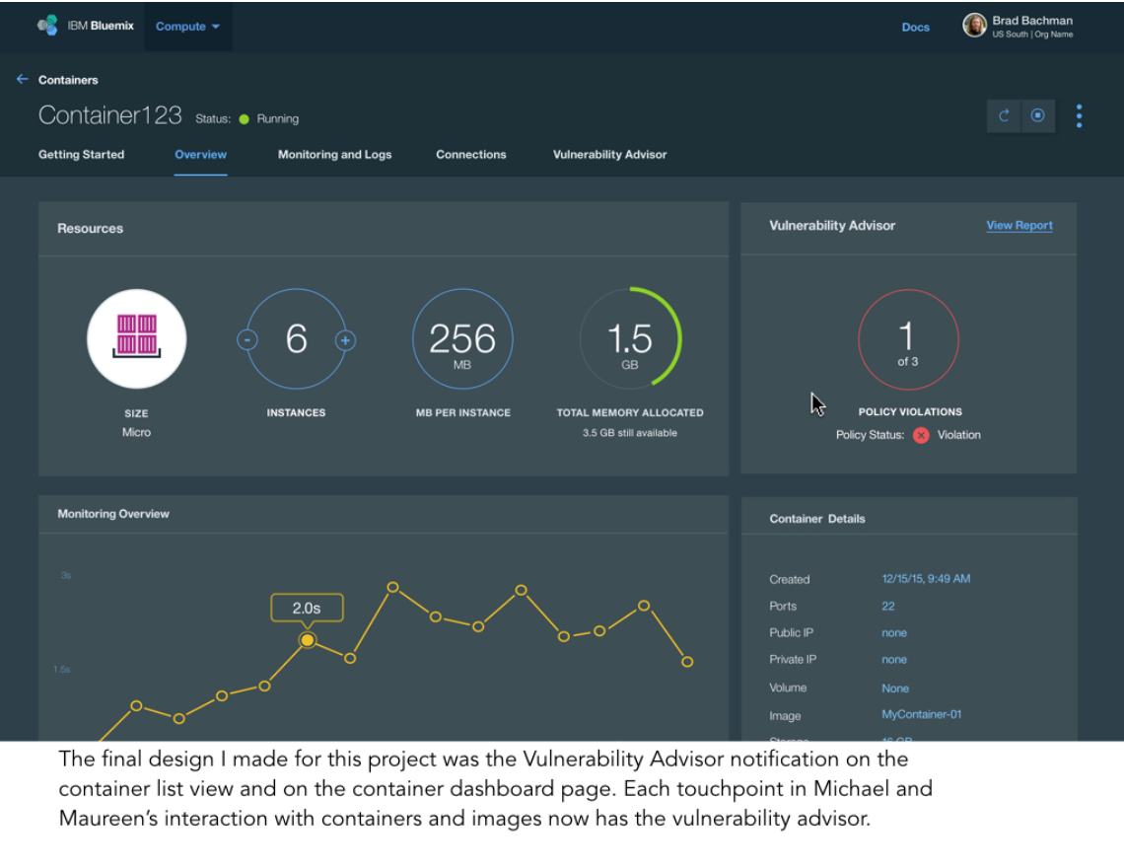Click the Created date 12/15/15, 9:49 AM

926,579
